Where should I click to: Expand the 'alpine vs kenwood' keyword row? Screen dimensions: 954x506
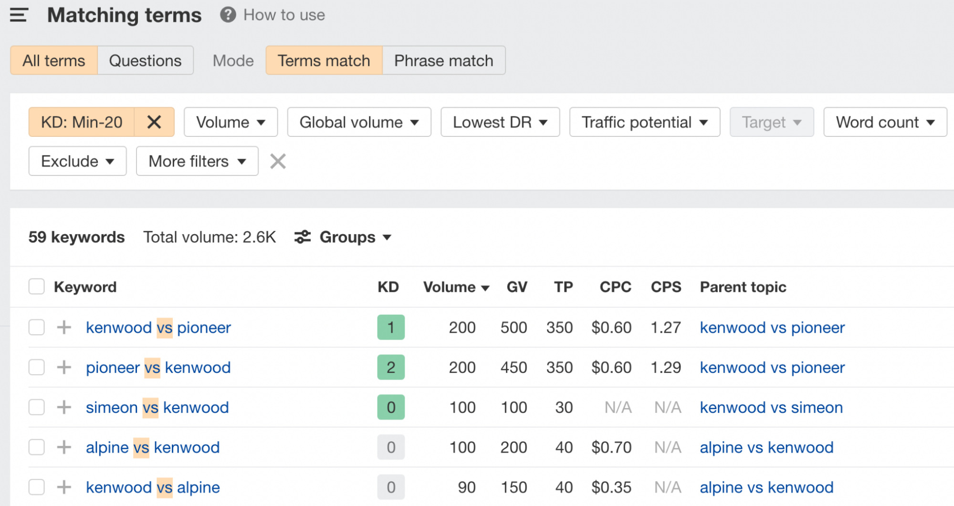point(63,447)
